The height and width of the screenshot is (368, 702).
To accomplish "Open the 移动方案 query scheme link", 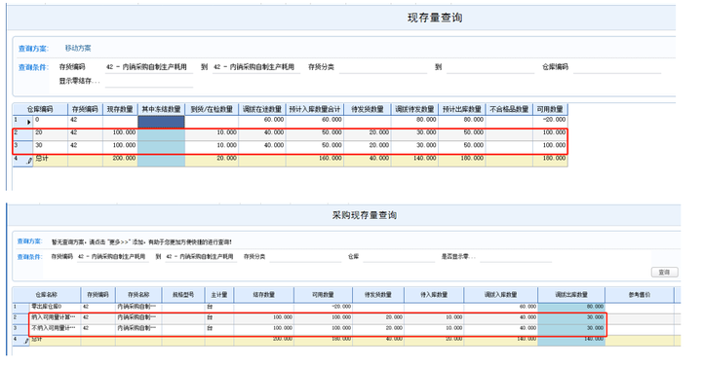I will pos(78,48).
